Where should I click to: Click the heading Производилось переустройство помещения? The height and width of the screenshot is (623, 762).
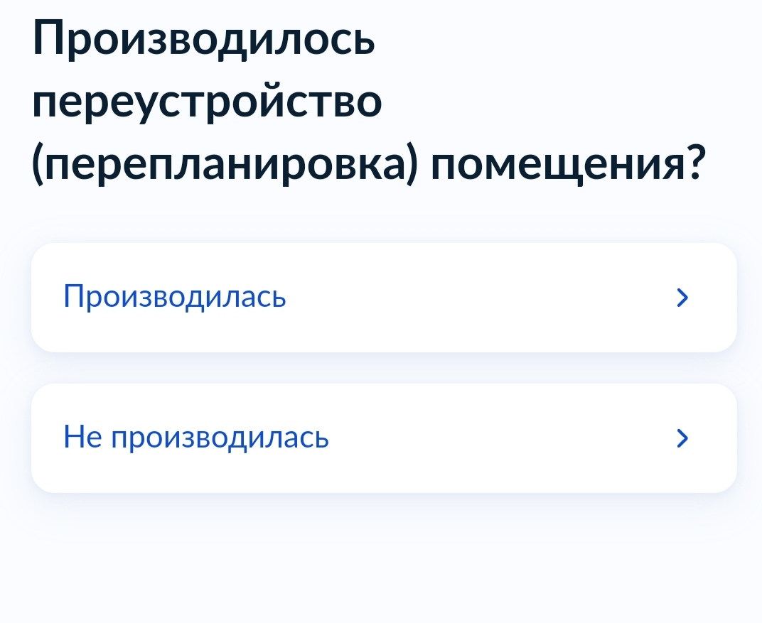(368, 101)
